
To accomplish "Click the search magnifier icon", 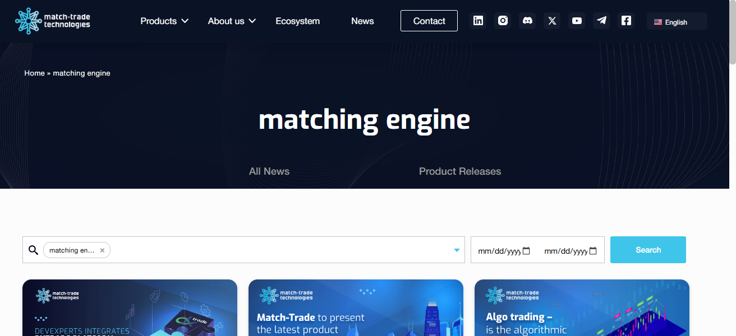I will (33, 250).
